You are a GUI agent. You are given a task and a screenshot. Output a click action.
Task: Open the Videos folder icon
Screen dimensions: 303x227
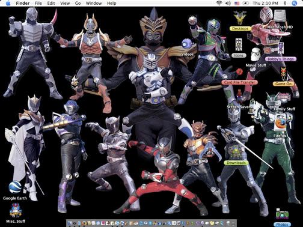tap(188, 44)
